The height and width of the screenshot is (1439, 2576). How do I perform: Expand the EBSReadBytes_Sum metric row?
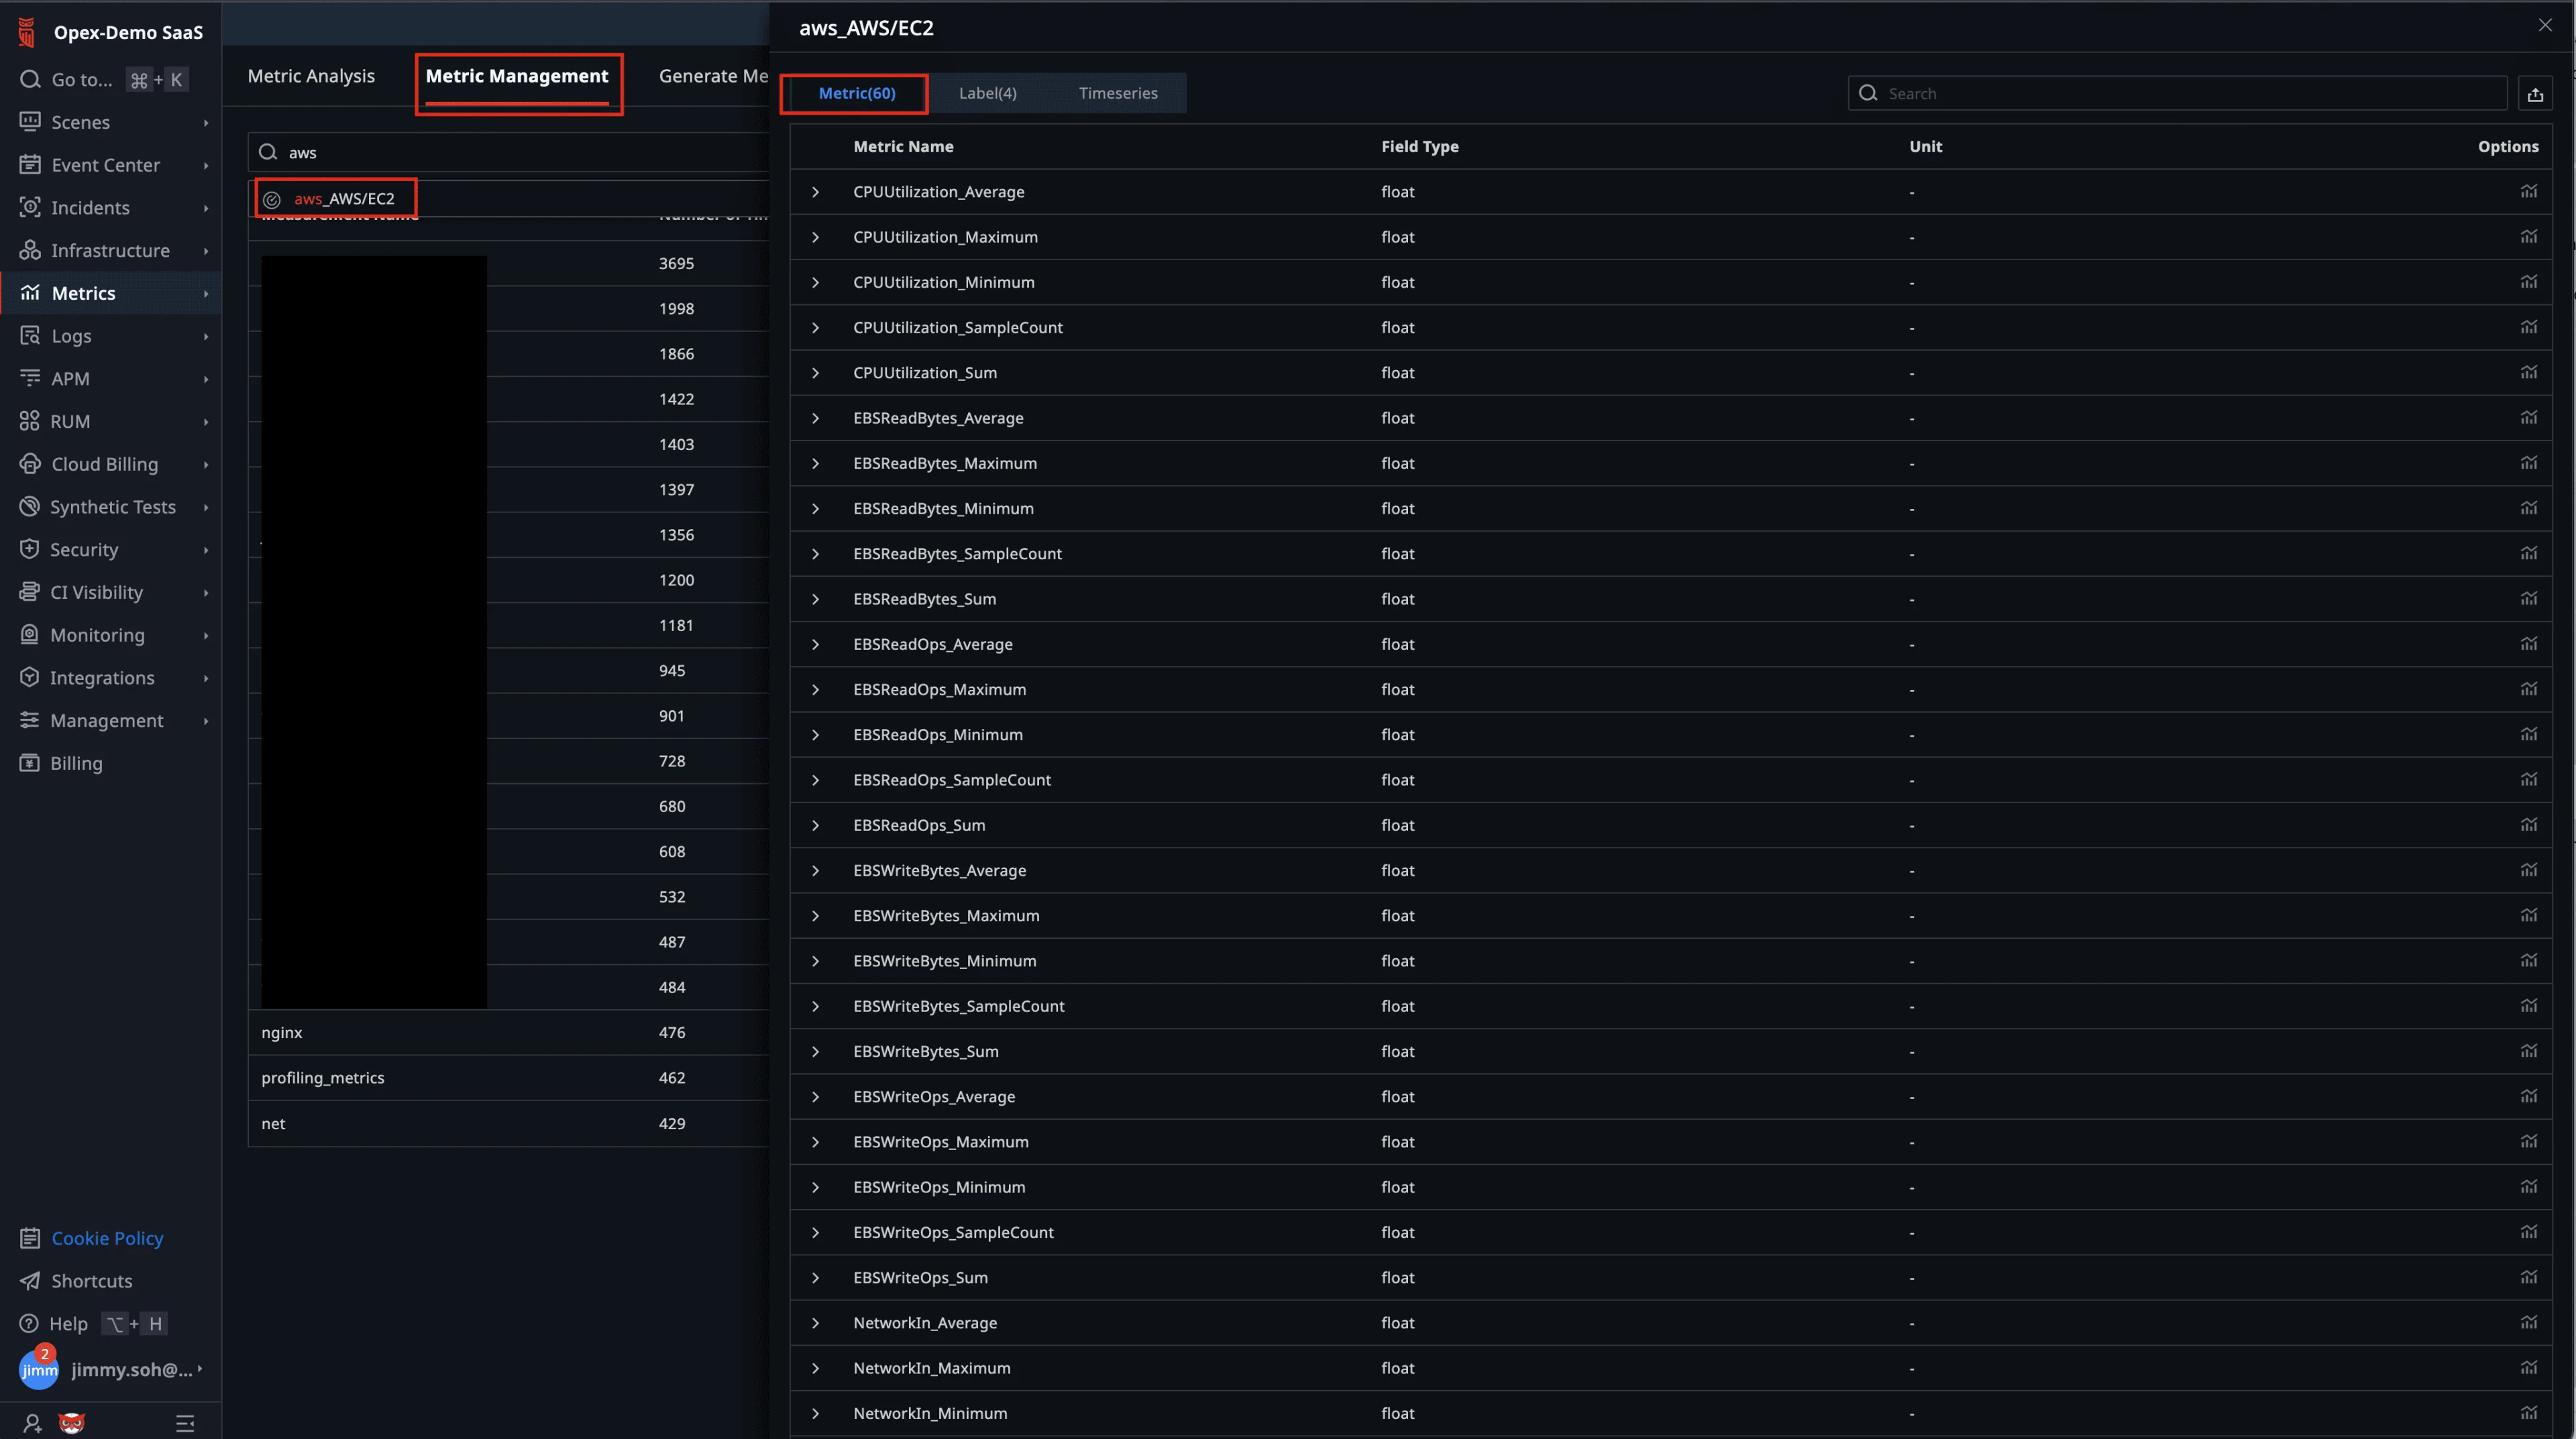(815, 599)
